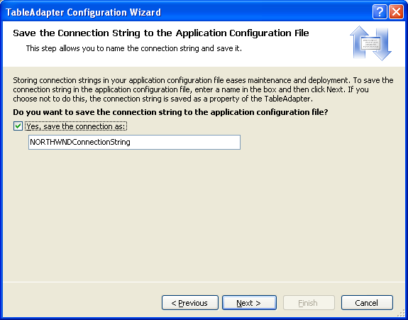Click the TableAdapter Configuration Wizard title bar text
Screen dimensions: 408x320
click(83, 12)
